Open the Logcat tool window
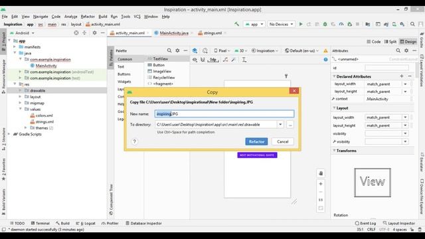 86,223
